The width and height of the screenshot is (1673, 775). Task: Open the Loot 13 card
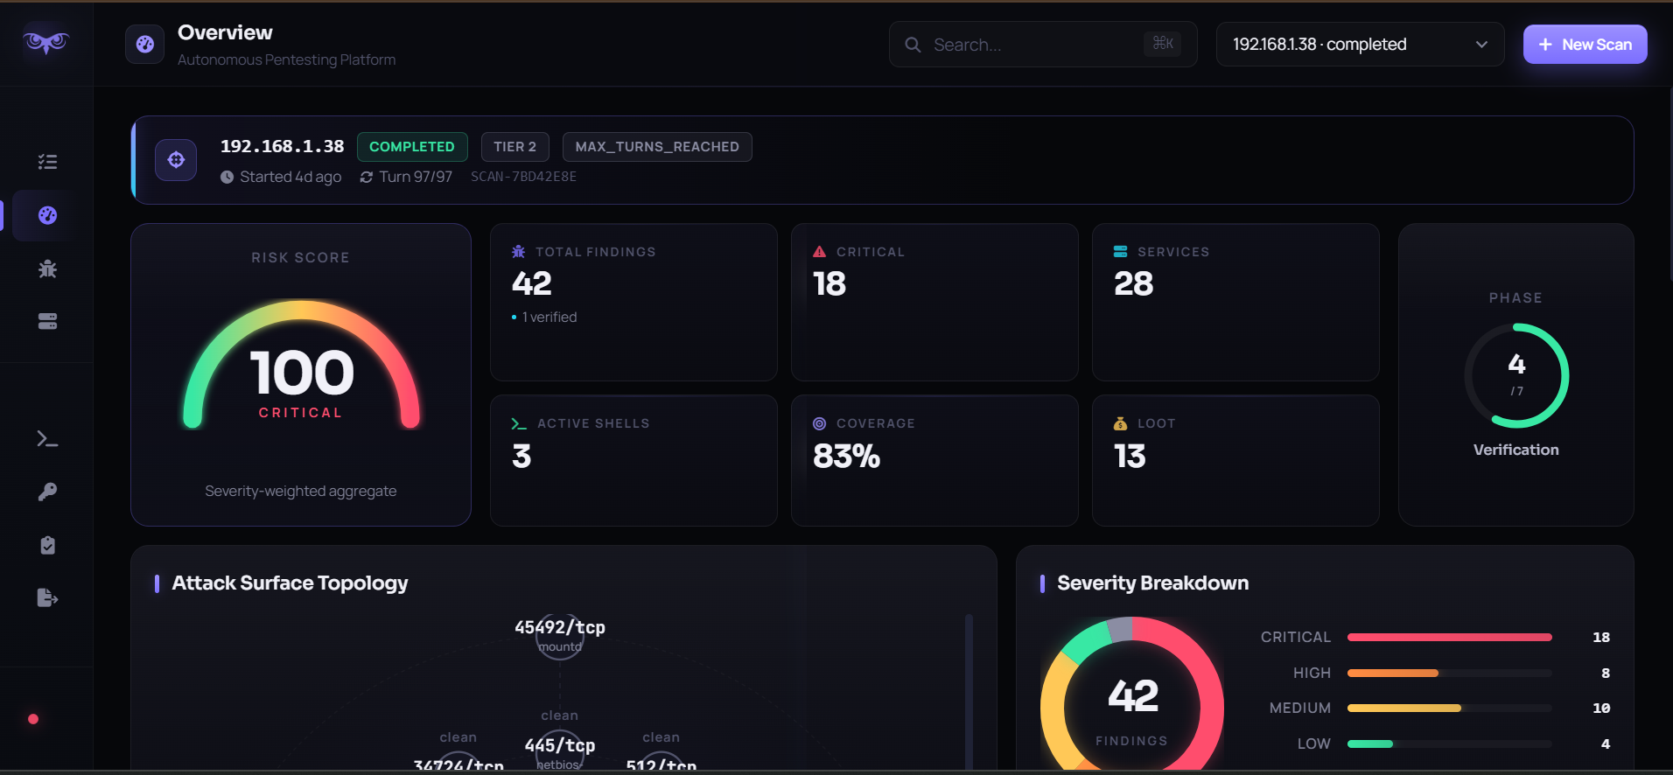click(1235, 460)
